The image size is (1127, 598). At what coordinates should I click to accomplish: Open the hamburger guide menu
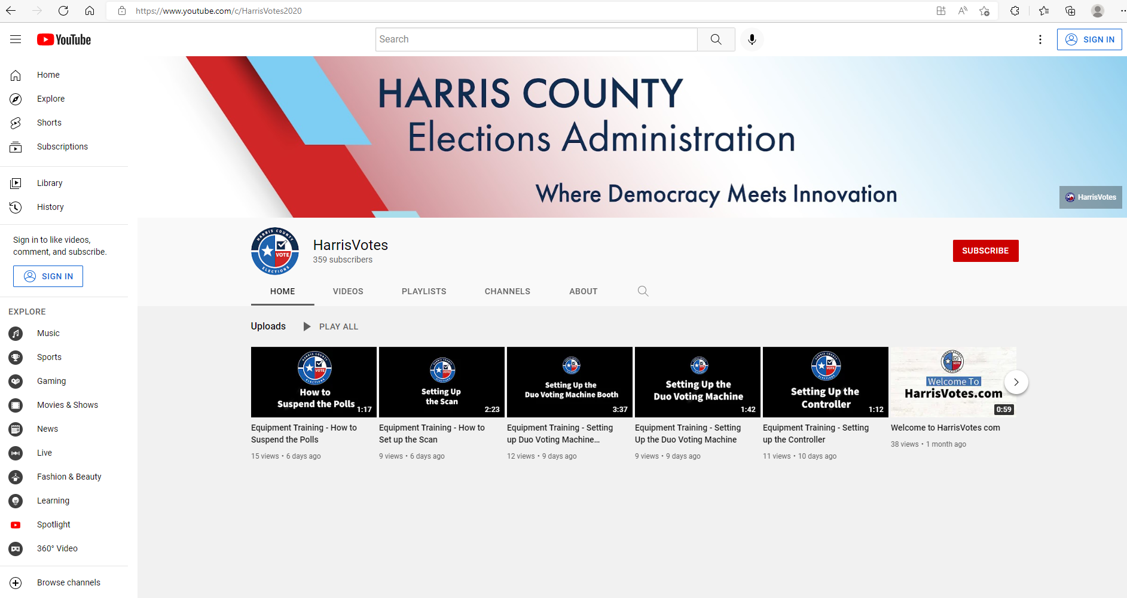16,39
